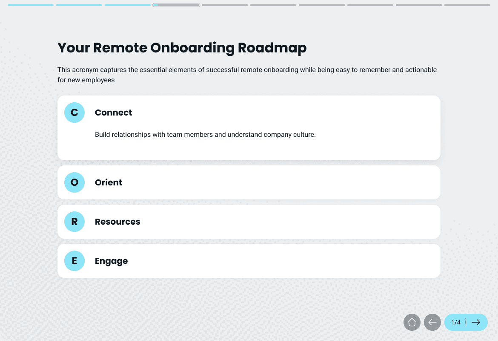
Task: Click the home icon button
Action: [x=412, y=322]
